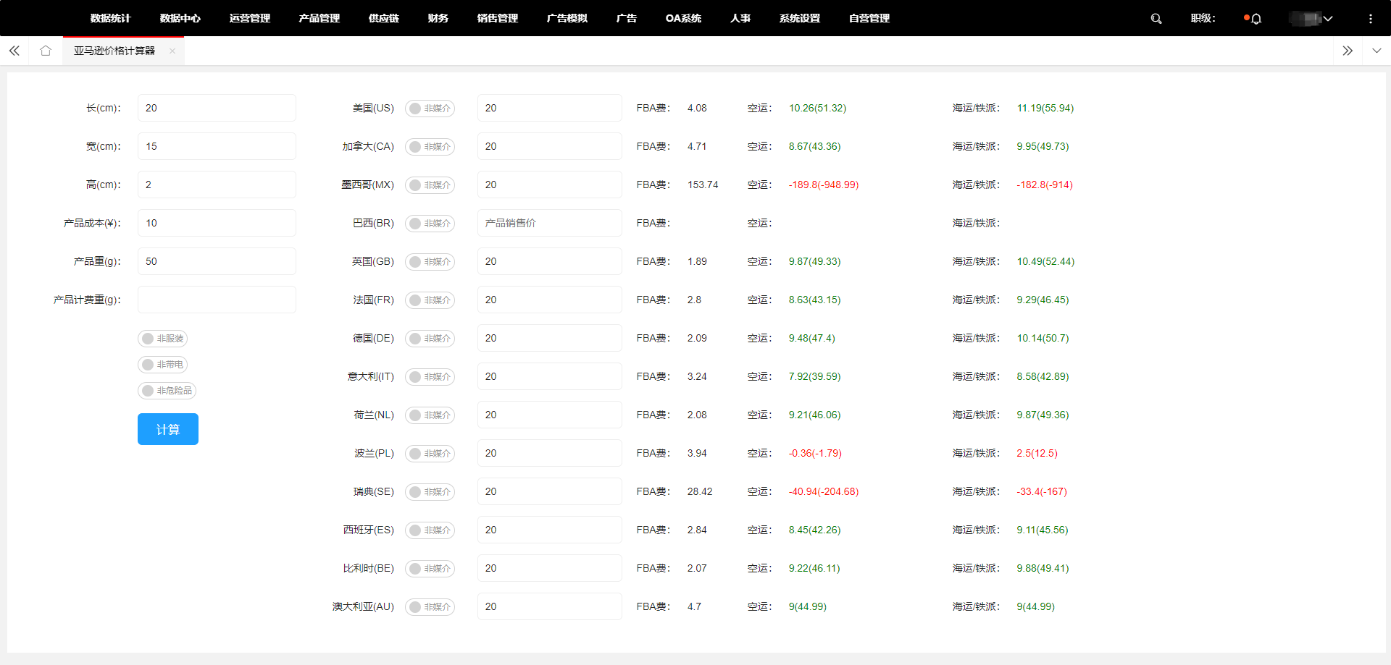Viewport: 1391px width, 665px height.
Task: Click the search magnifier icon
Action: [1156, 19]
